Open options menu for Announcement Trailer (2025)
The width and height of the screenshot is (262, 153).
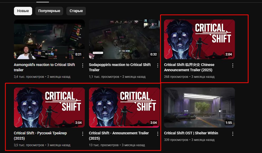[x=157, y=134]
